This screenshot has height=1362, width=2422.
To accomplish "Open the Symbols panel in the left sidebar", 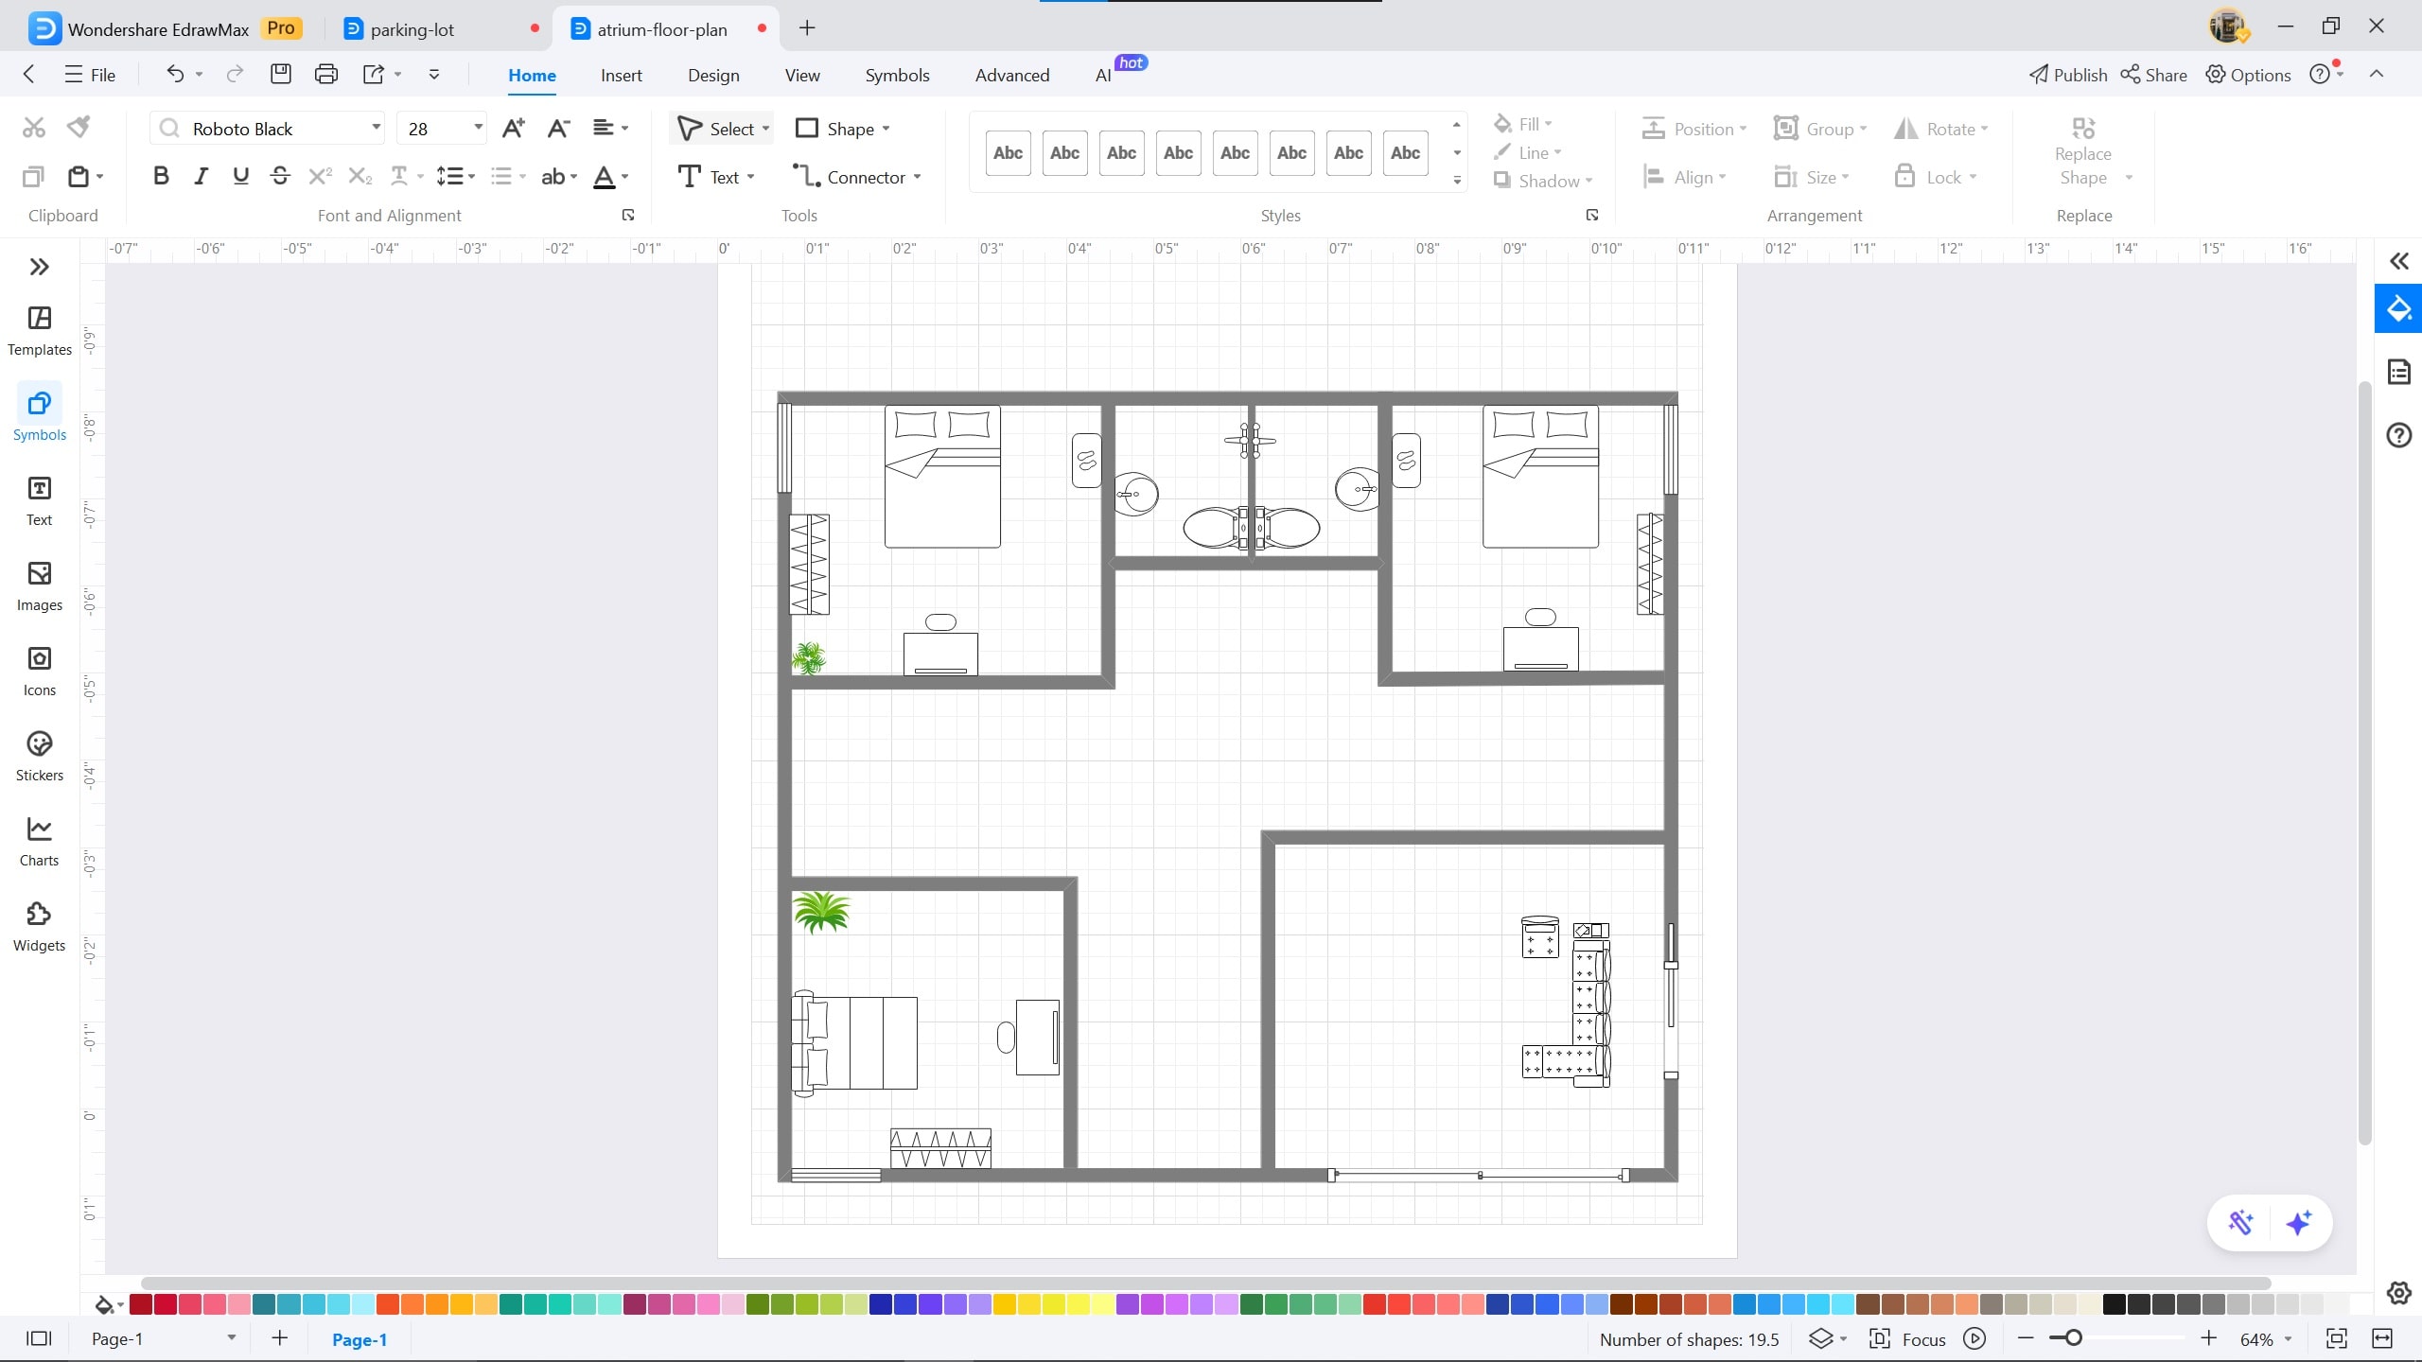I will [x=39, y=413].
